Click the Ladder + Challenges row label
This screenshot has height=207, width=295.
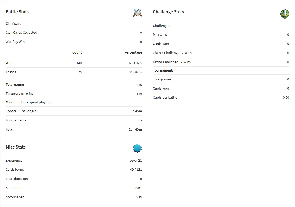click(21, 111)
